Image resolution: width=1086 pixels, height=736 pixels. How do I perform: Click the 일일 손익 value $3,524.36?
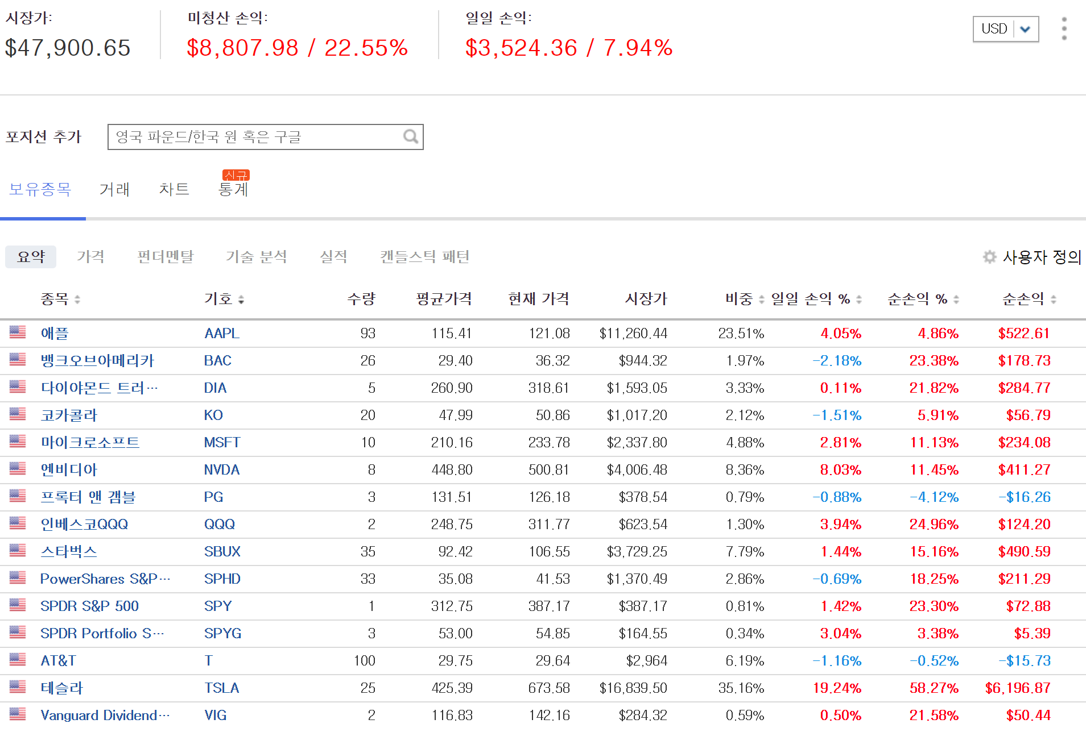point(521,48)
